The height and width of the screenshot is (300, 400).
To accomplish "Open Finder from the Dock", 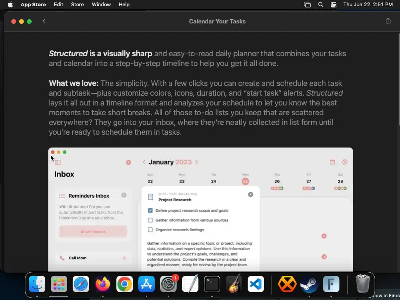I will point(37,284).
